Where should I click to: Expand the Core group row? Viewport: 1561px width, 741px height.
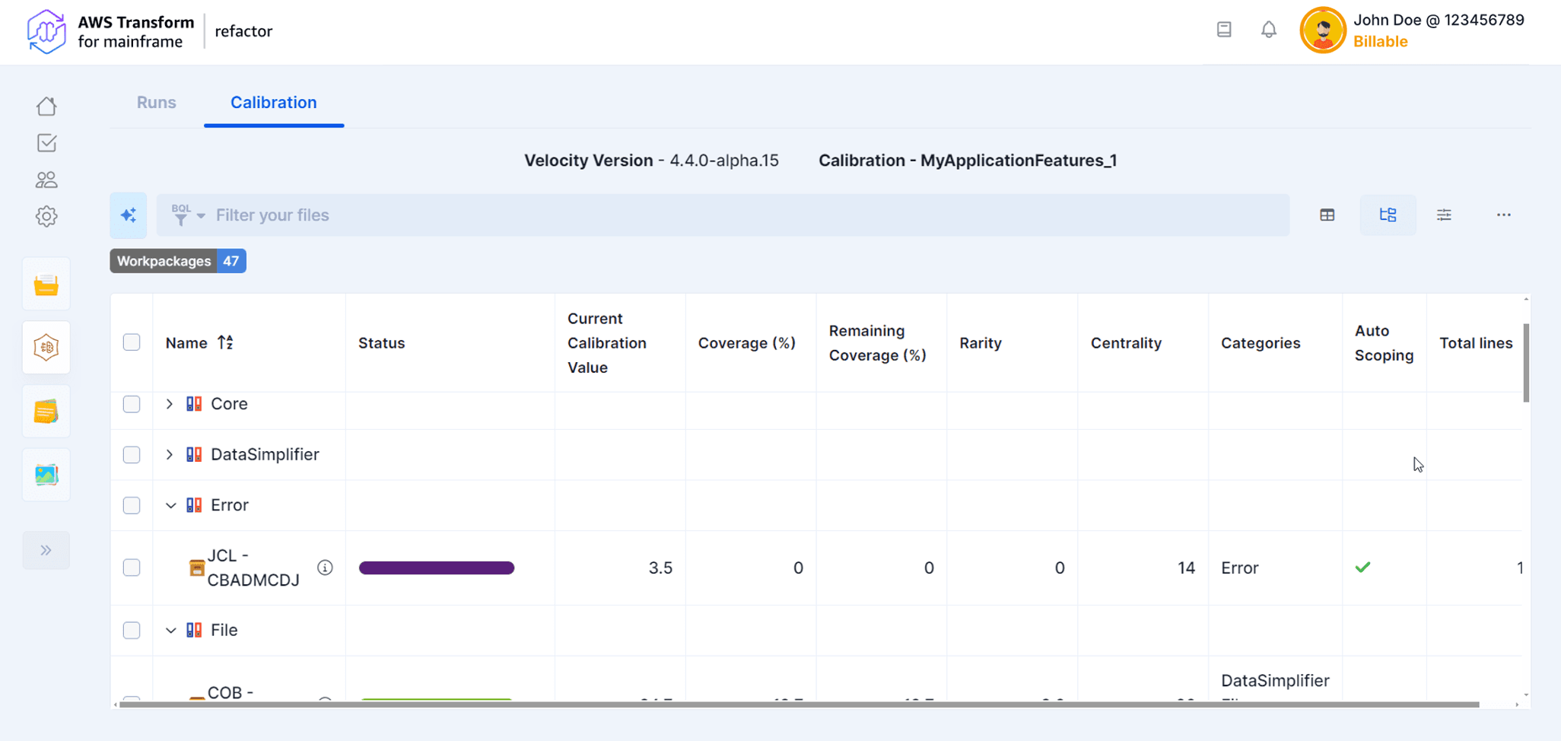coord(170,404)
